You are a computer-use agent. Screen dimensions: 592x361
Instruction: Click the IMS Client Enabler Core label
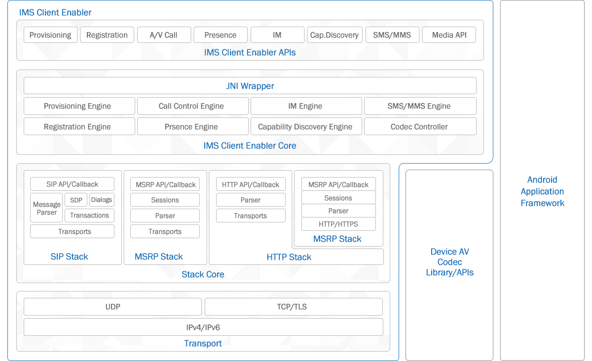pos(250,145)
